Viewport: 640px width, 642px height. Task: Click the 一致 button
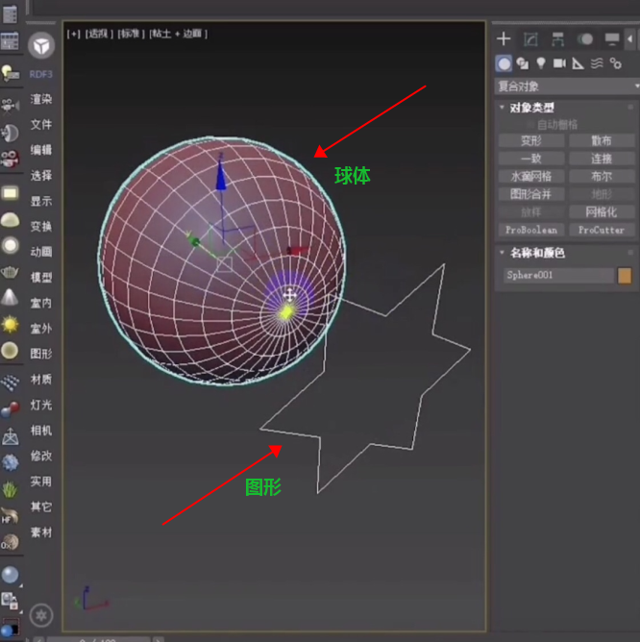(531, 159)
